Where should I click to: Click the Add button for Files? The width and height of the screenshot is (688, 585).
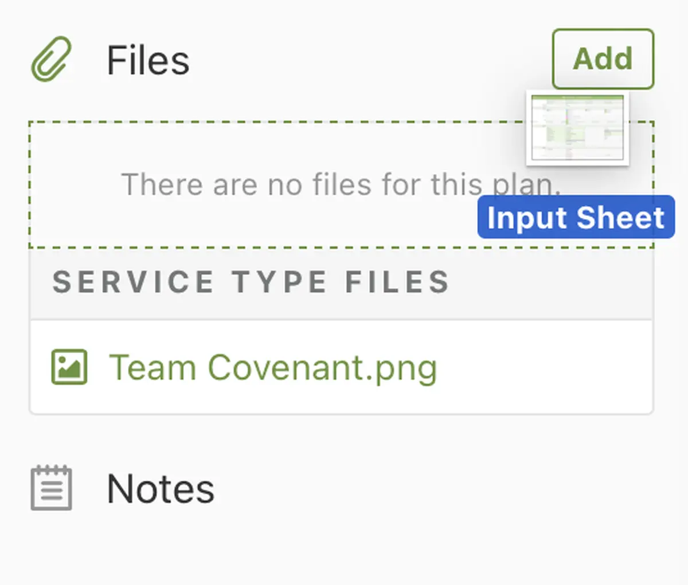click(603, 59)
